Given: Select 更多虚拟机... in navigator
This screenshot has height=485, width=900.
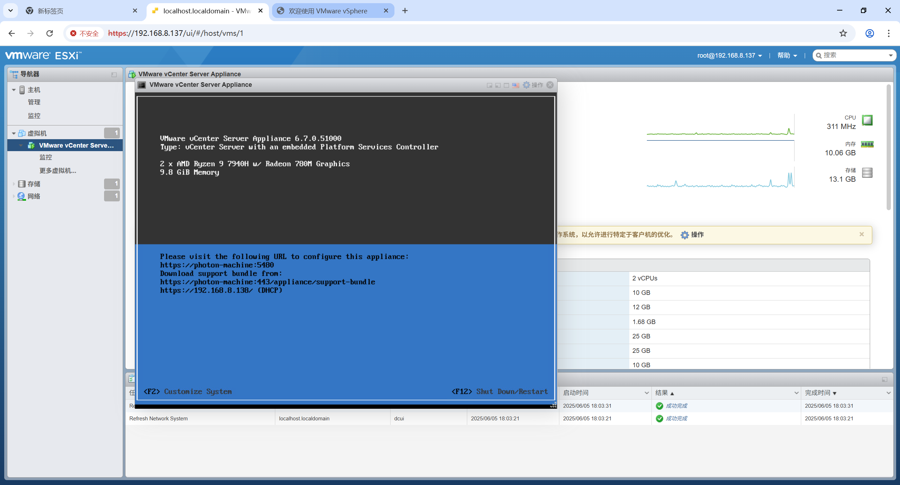Looking at the screenshot, I should [x=58, y=171].
